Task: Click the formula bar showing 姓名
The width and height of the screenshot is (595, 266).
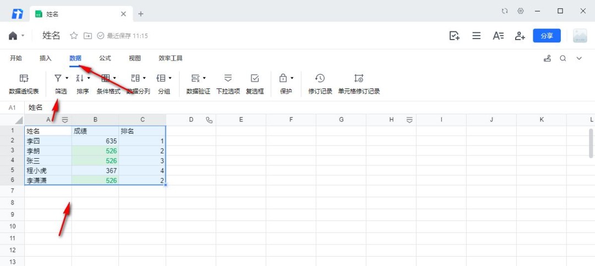Action: point(310,108)
